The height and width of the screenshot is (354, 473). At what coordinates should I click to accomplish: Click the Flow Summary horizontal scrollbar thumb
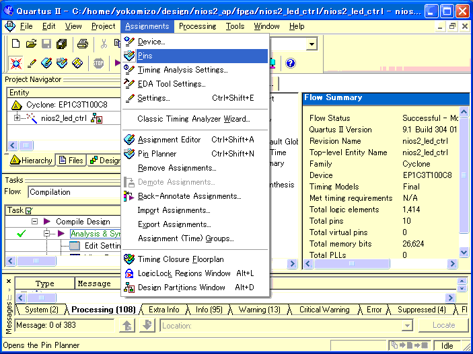click(x=352, y=264)
